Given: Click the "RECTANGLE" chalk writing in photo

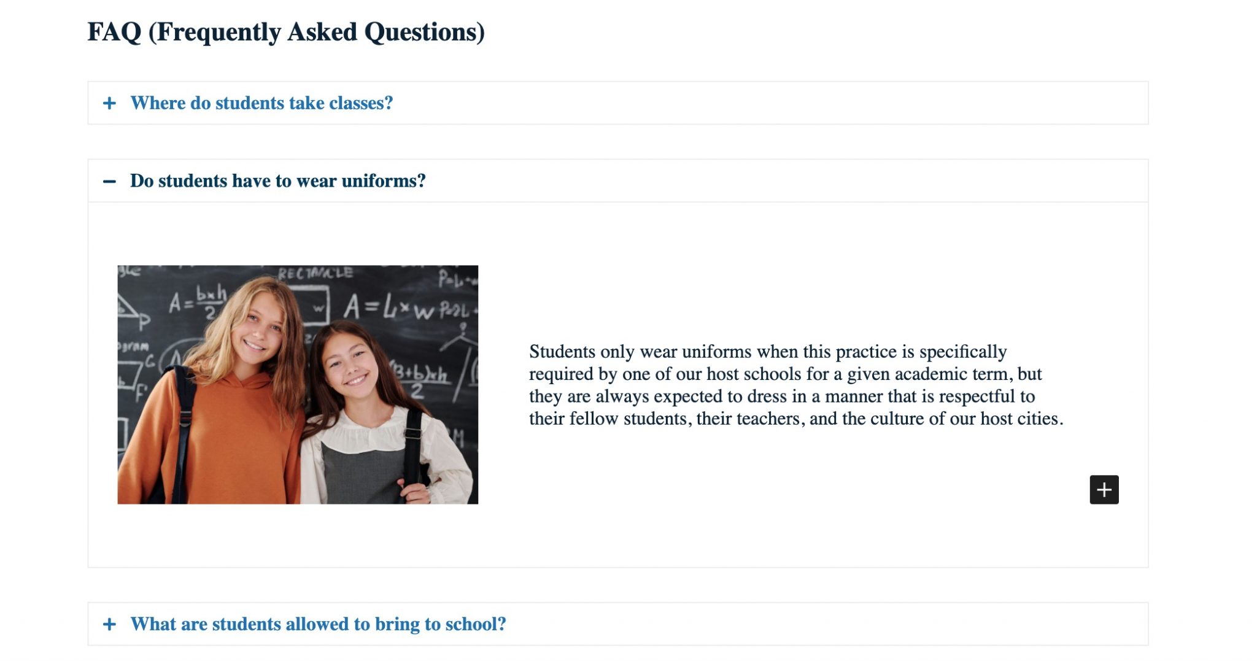Looking at the screenshot, I should [315, 273].
